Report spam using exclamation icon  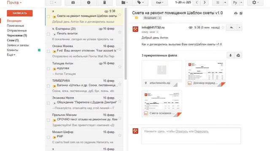89,3
